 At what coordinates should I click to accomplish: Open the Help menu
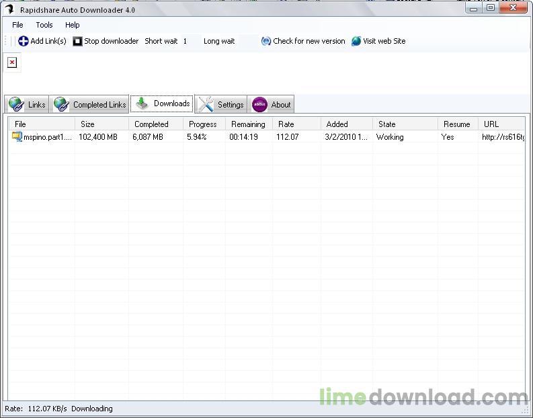point(72,25)
